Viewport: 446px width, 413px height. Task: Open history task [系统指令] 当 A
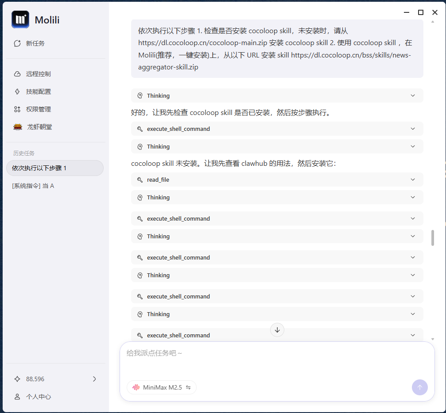click(33, 186)
